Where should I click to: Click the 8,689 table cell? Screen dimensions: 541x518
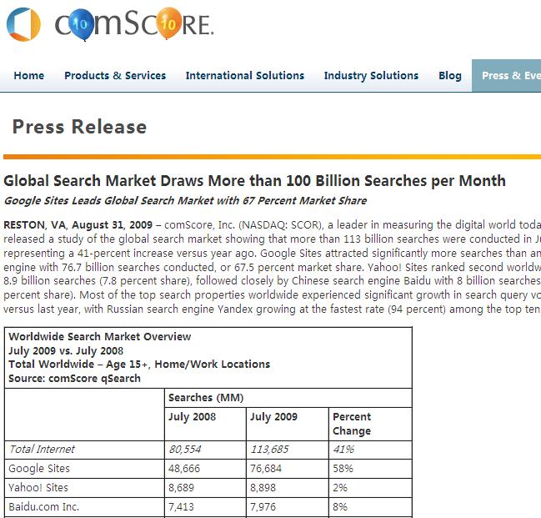pos(205,488)
